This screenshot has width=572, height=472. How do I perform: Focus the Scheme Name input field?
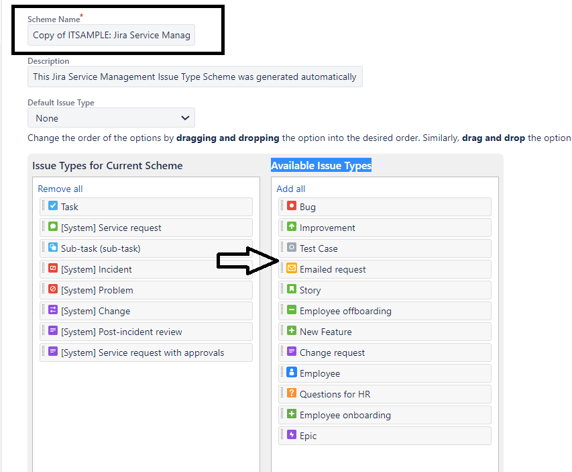[x=111, y=35]
